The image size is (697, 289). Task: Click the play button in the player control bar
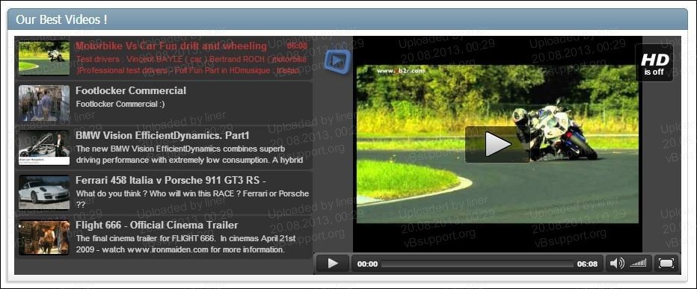point(333,264)
